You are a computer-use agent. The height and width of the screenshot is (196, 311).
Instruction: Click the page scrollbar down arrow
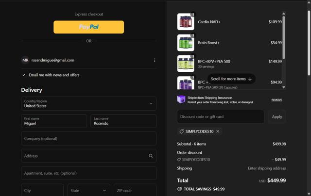click(x=309, y=194)
